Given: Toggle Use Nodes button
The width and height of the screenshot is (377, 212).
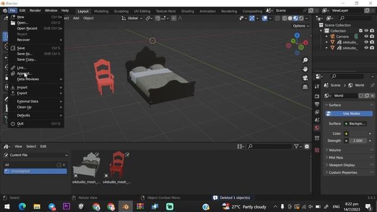Looking at the screenshot, I should click(349, 114).
